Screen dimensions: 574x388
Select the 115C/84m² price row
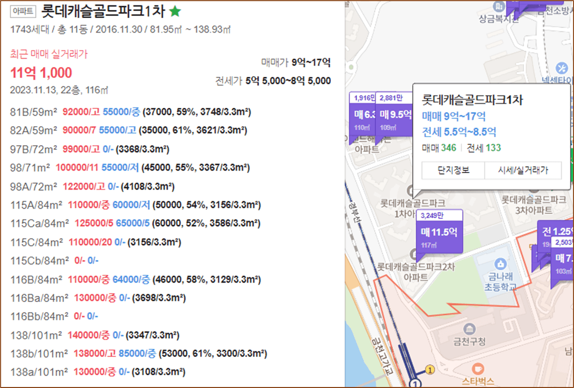(96, 242)
